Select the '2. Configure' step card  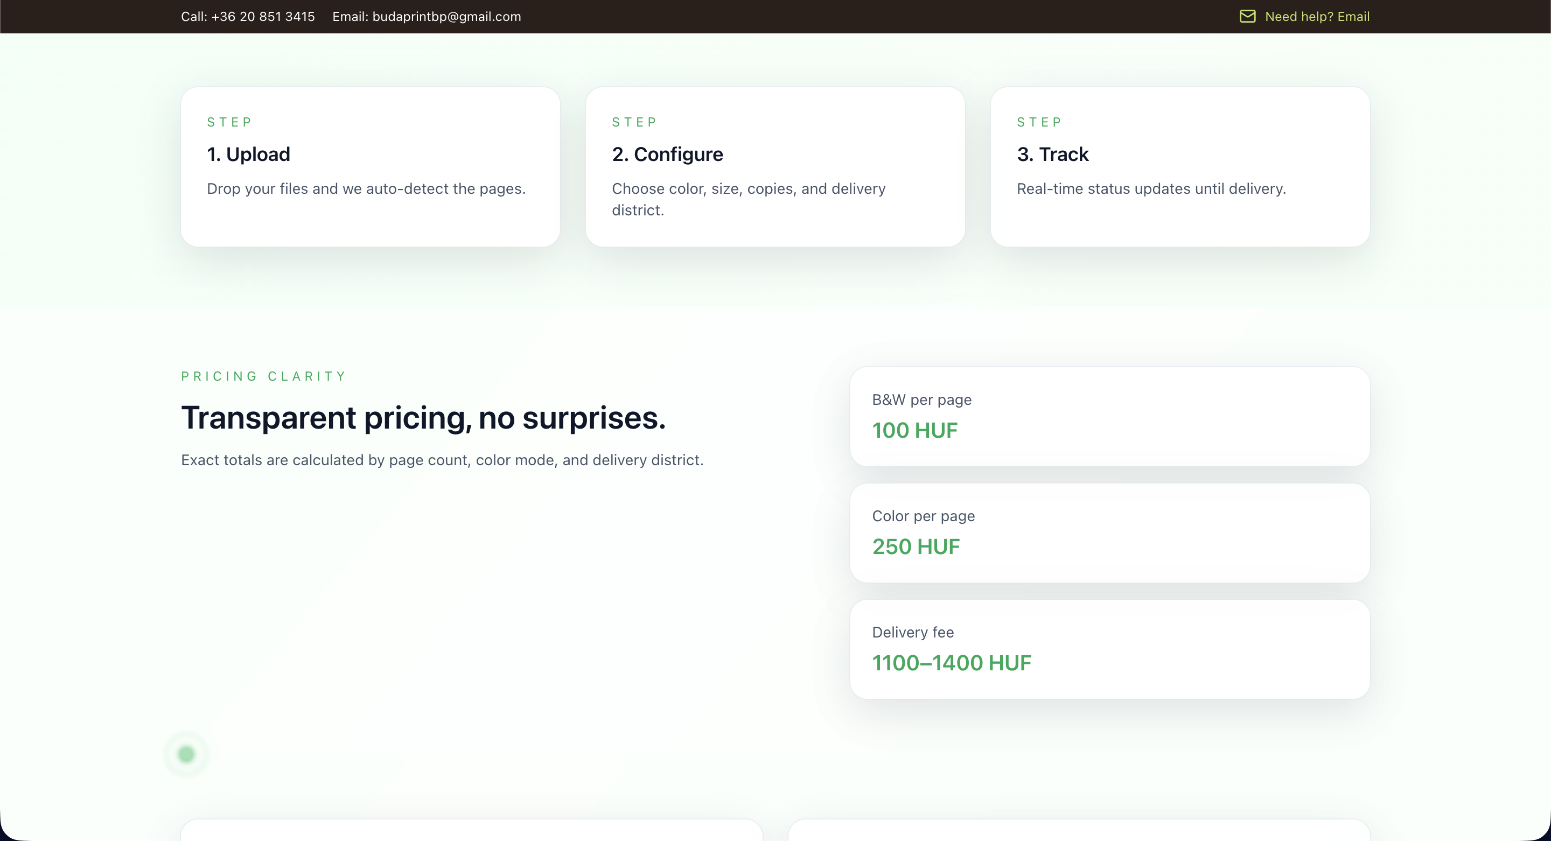click(775, 167)
